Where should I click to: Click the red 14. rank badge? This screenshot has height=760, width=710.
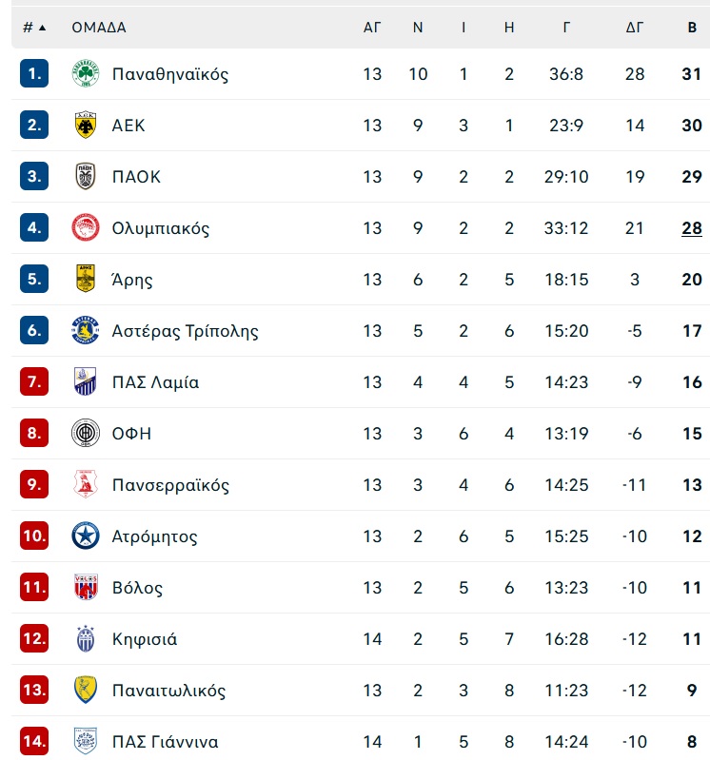point(34,741)
